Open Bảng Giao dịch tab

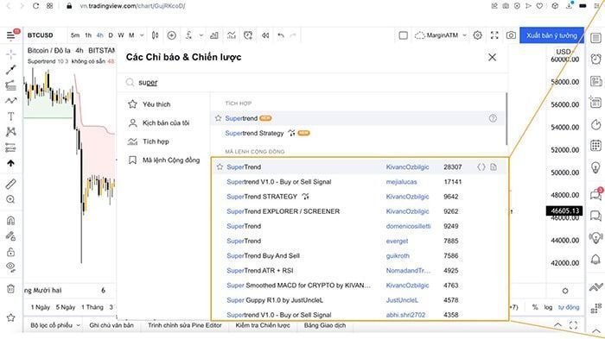point(325,325)
